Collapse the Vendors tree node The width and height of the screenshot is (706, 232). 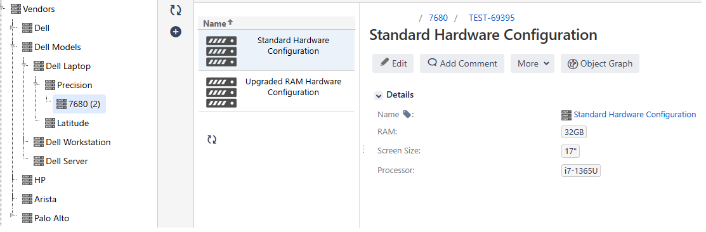click(3, 8)
